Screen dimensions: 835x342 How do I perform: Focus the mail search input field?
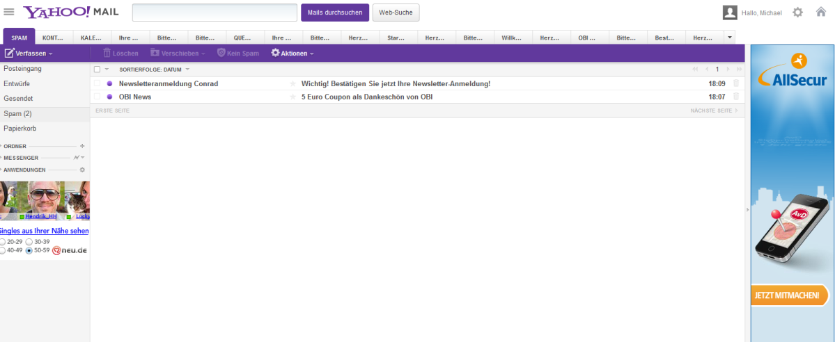[x=214, y=13]
